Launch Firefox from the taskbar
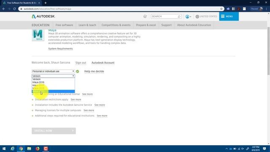 [x=38, y=149]
